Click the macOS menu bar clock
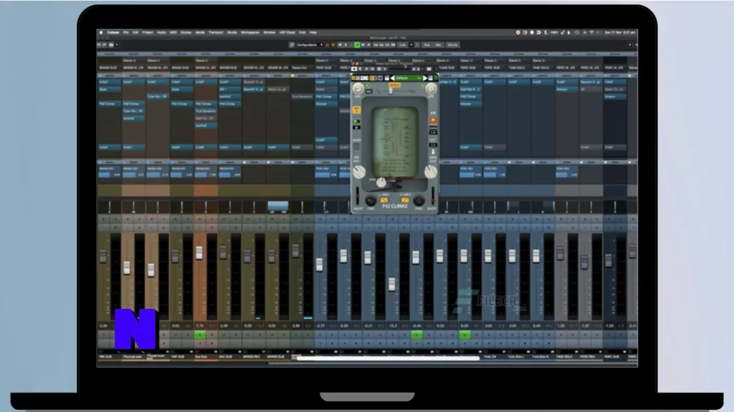Viewport: 734px width, 412px height. tap(620, 33)
